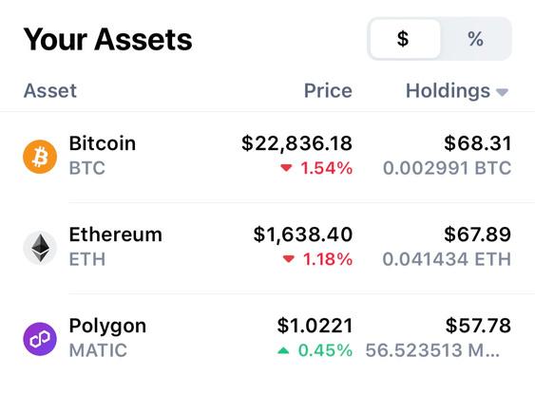Viewport: 535px width, 394px height.
Task: Switch the display to dollar ($) mode
Action: tap(405, 39)
